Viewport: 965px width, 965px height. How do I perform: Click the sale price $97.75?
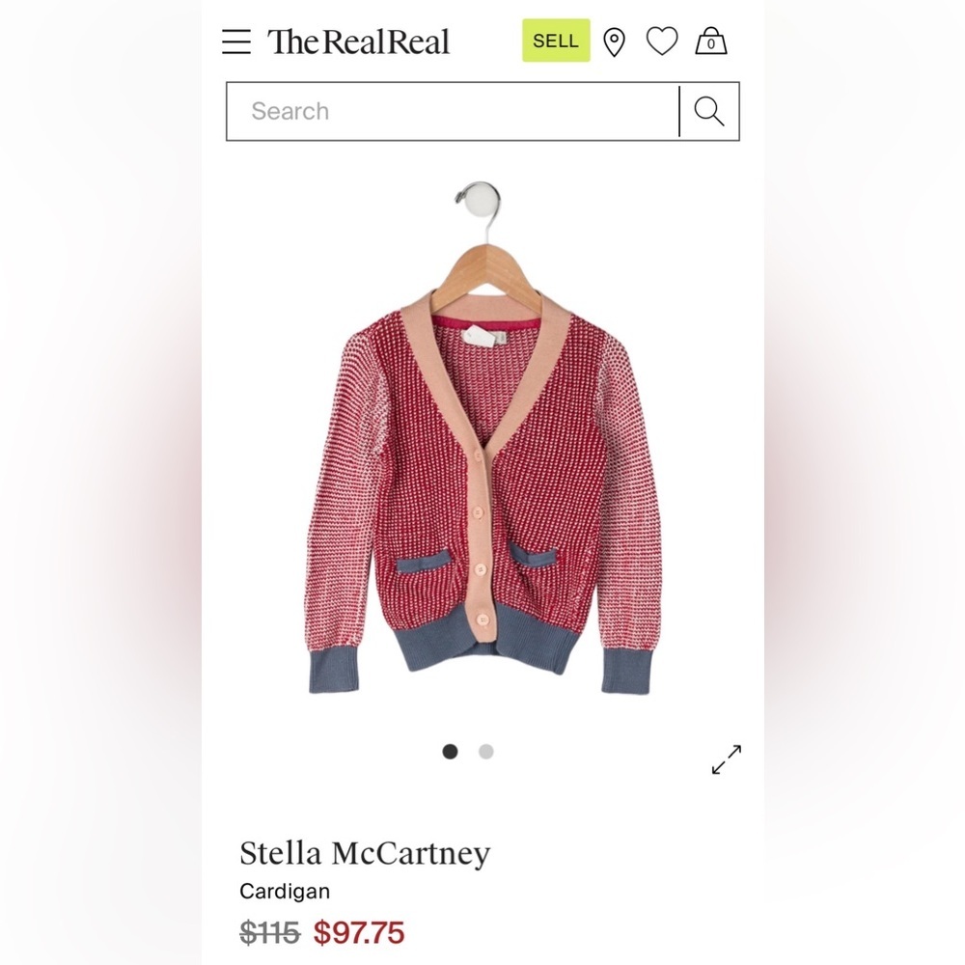359,932
